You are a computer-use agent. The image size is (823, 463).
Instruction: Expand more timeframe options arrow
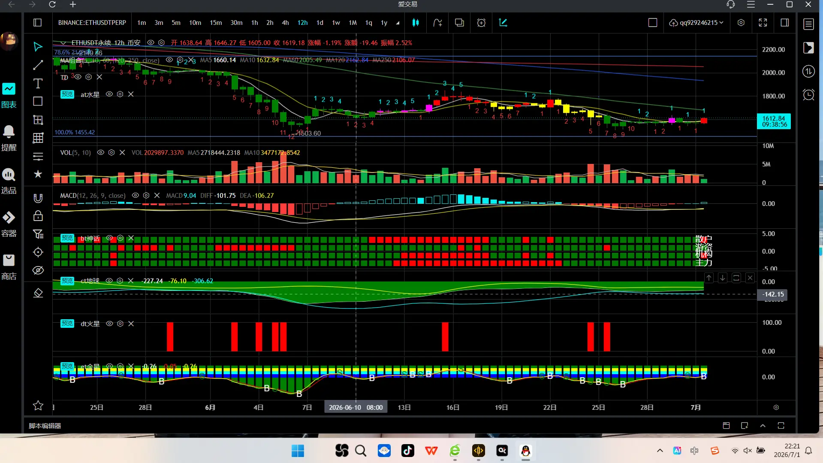point(398,23)
